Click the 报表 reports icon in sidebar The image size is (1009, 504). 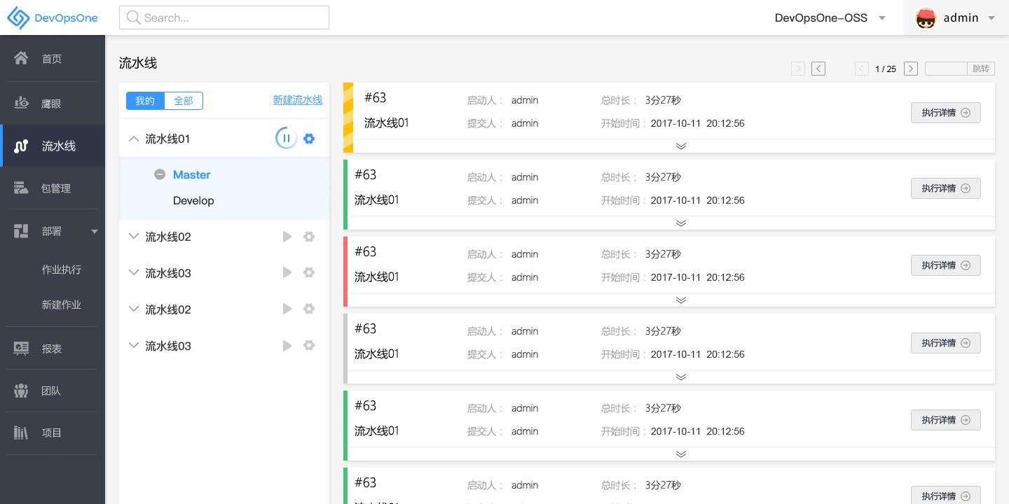click(x=21, y=348)
